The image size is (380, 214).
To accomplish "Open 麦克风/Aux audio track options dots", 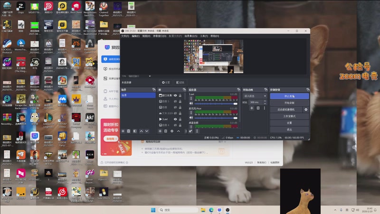I will (191, 113).
